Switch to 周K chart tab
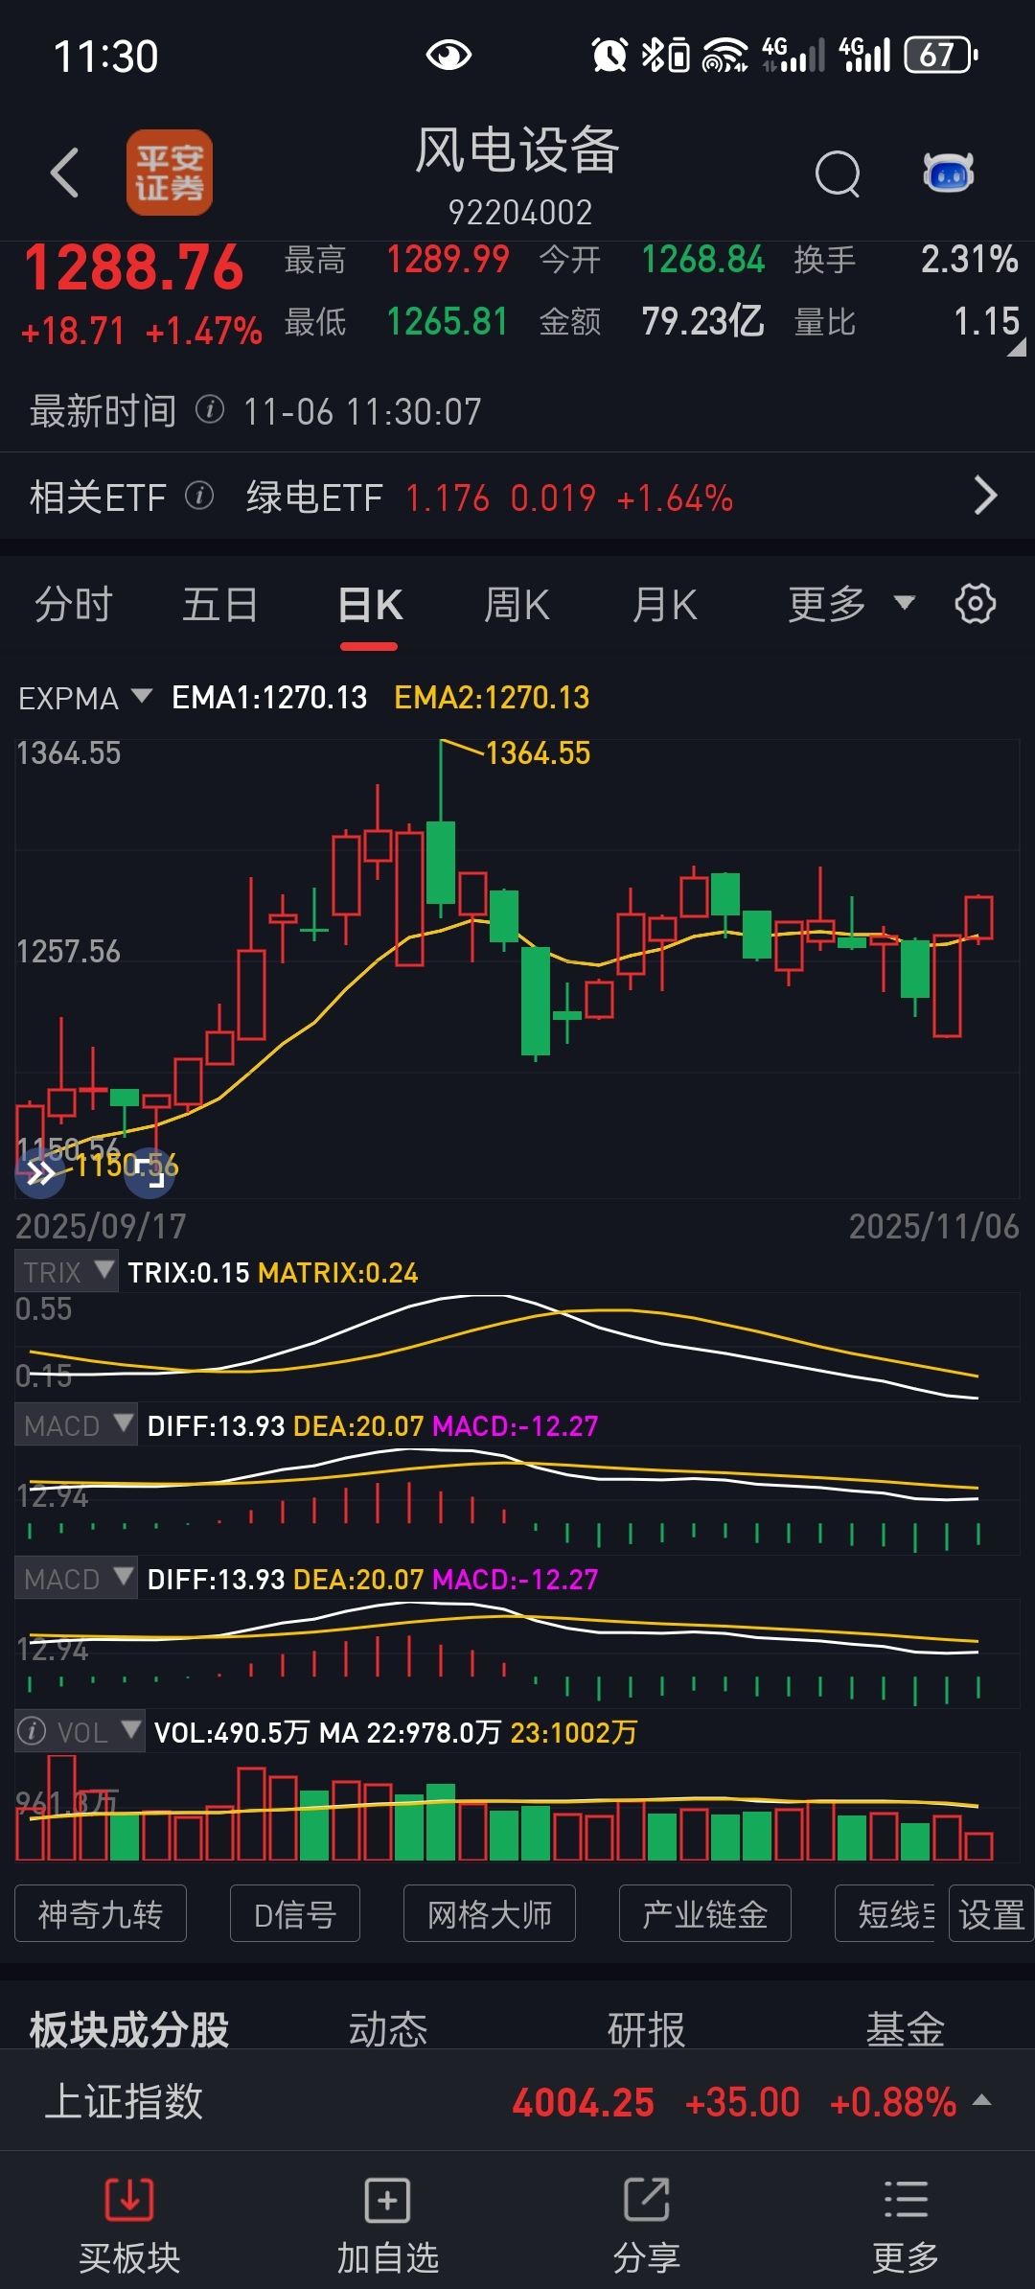 pyautogui.click(x=517, y=605)
